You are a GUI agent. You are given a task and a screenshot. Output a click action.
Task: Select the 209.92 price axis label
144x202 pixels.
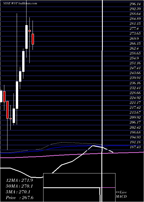pyautogui.click(x=135, y=117)
